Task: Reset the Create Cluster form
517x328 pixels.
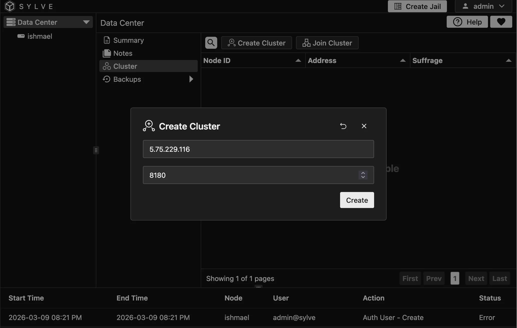Action: point(343,126)
